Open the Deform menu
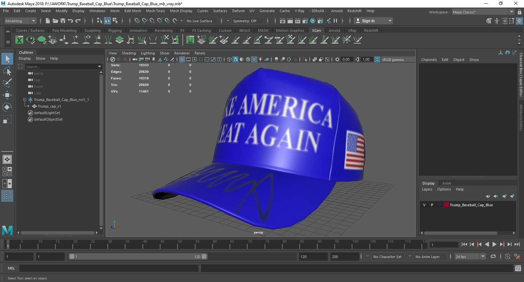The image size is (524, 282). coord(238,11)
